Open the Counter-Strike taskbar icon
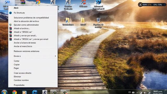 coord(45,92)
